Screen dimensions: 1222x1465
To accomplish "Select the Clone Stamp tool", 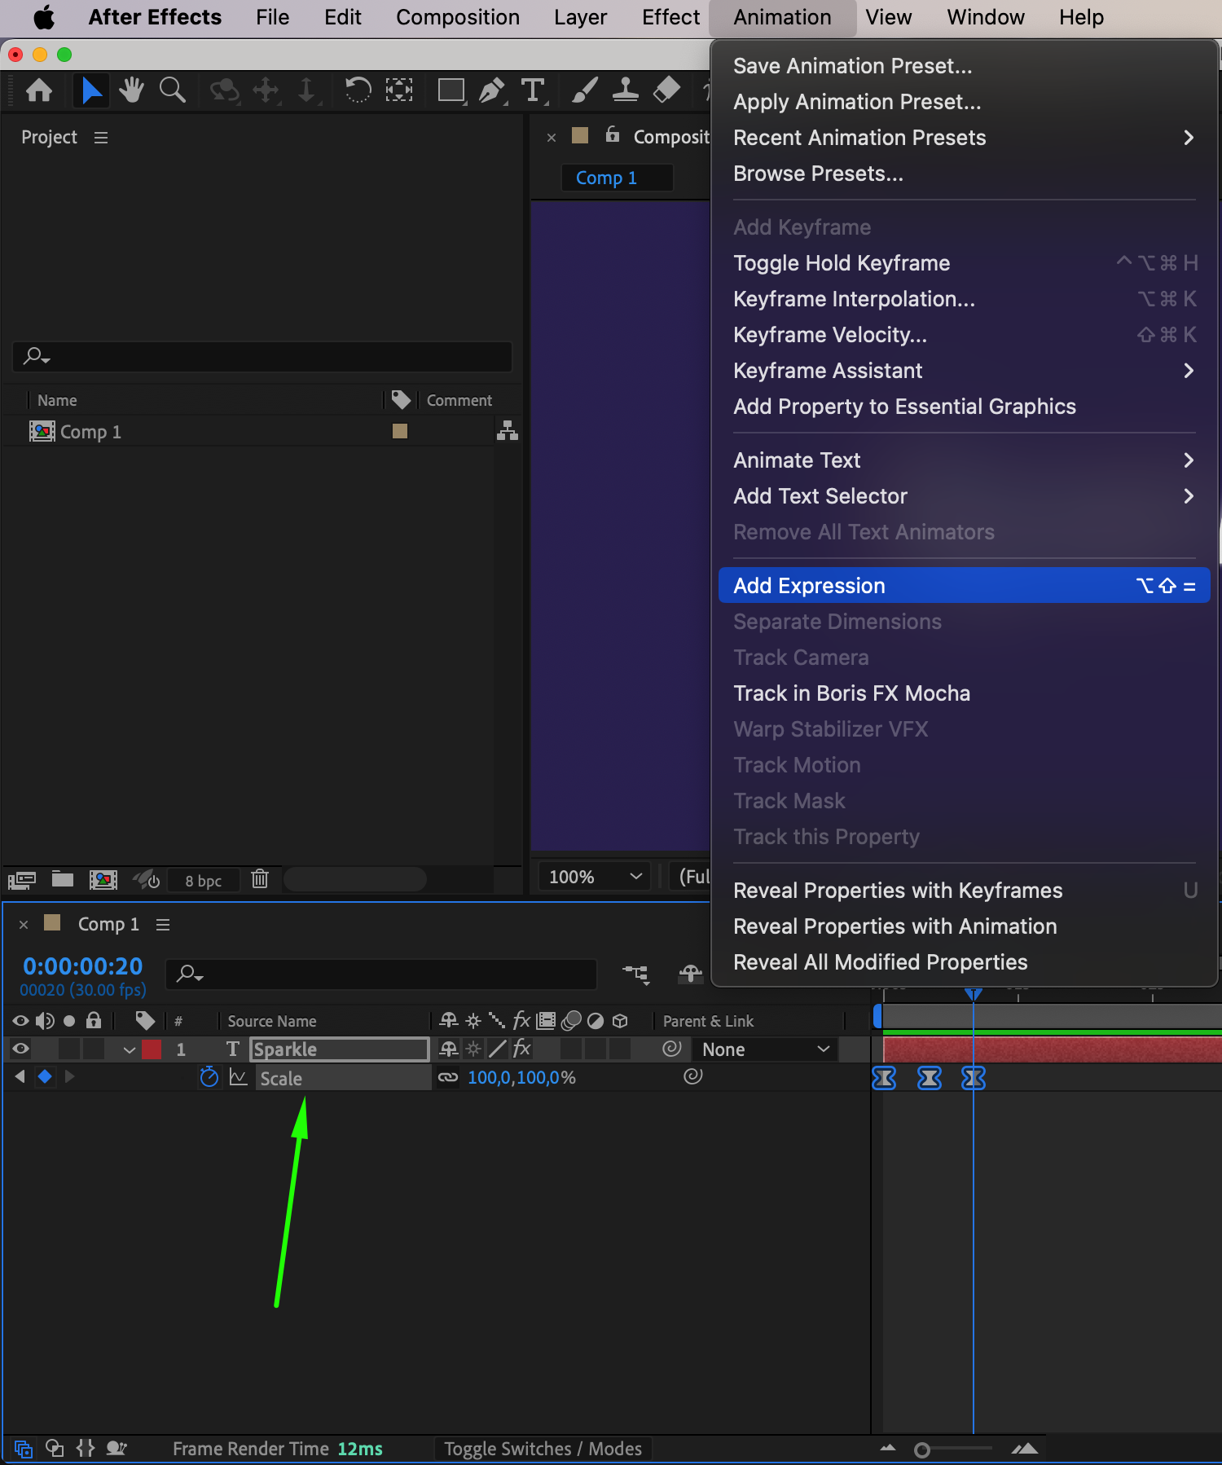I will 625,90.
